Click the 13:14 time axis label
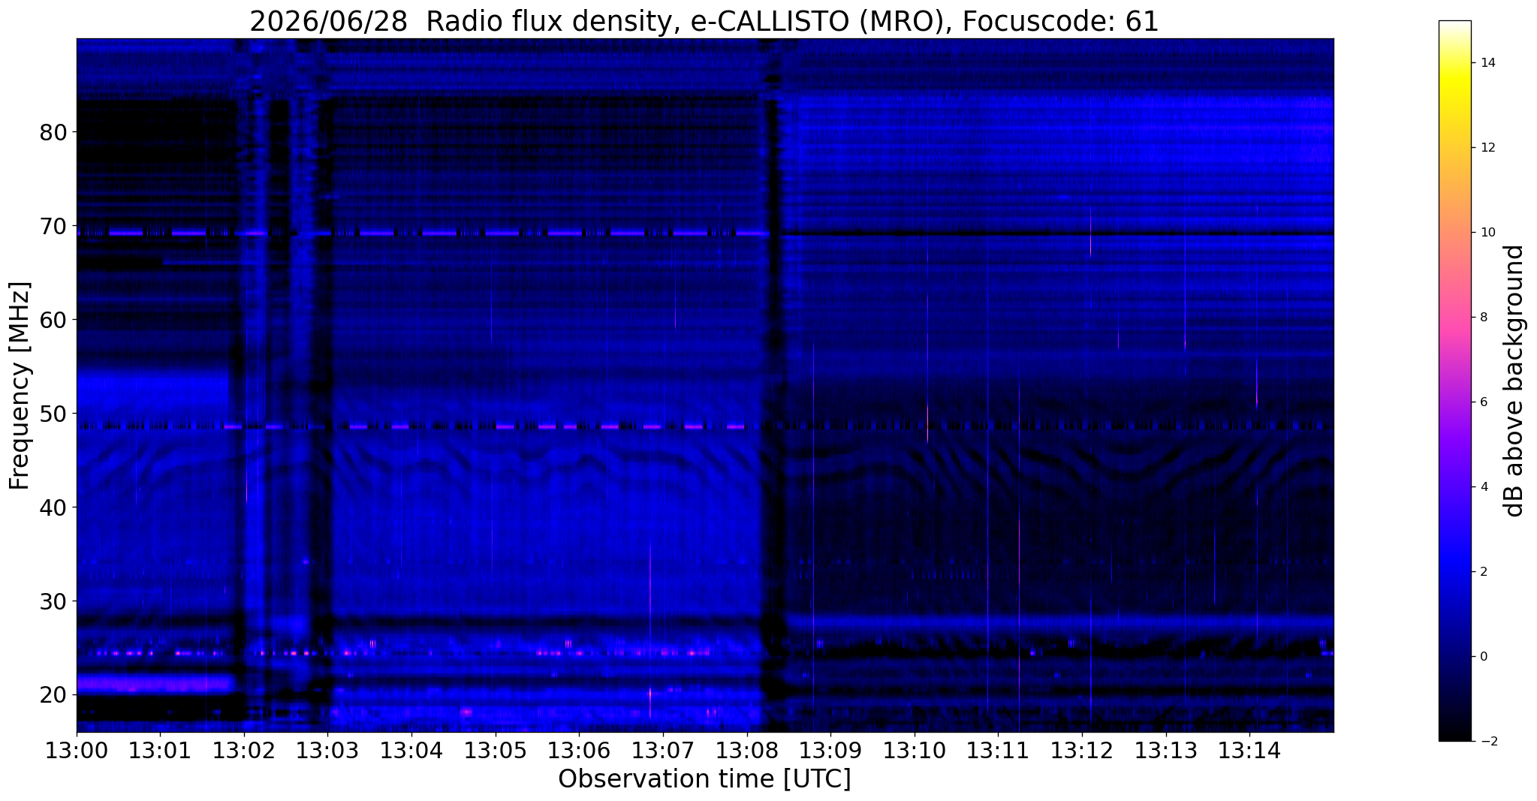 (1249, 751)
